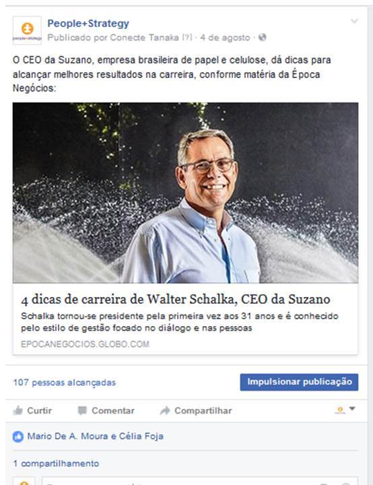Open the Conecte Tanaka publisher link
The width and height of the screenshot is (373, 485).
tap(145, 38)
